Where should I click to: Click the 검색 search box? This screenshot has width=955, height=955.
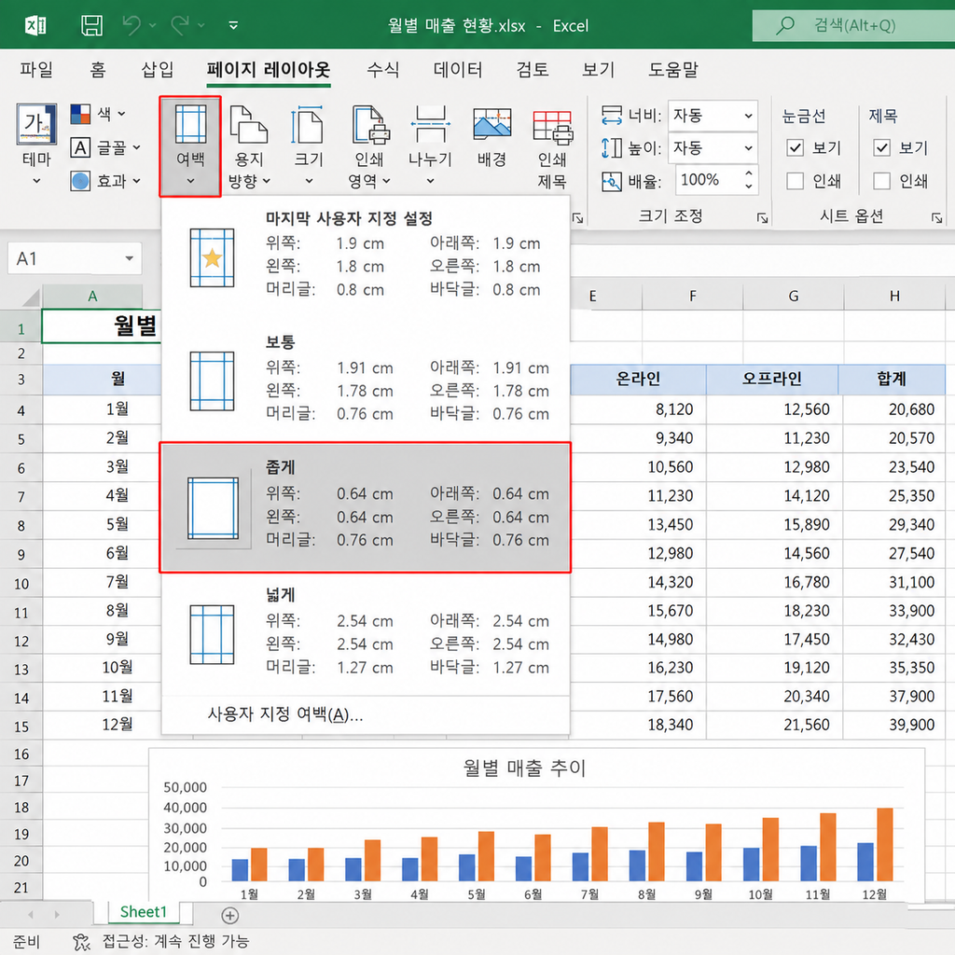[853, 25]
